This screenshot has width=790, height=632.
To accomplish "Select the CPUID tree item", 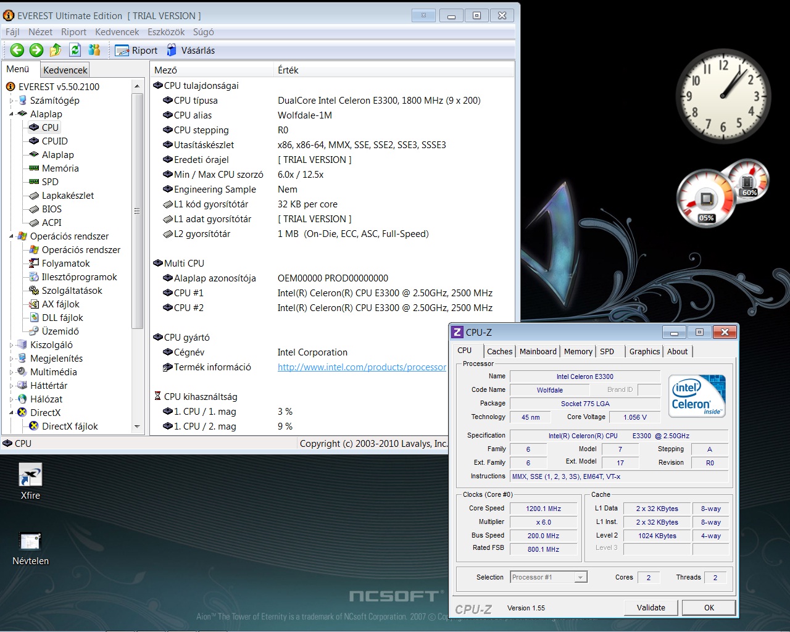I will [54, 141].
